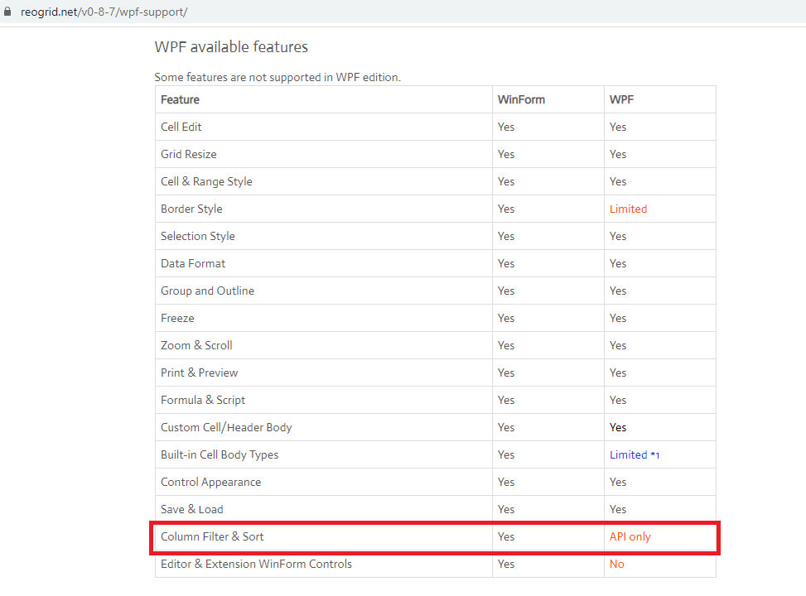Open the Save & Load feature link
The width and height of the screenshot is (806, 596).
coord(191,509)
